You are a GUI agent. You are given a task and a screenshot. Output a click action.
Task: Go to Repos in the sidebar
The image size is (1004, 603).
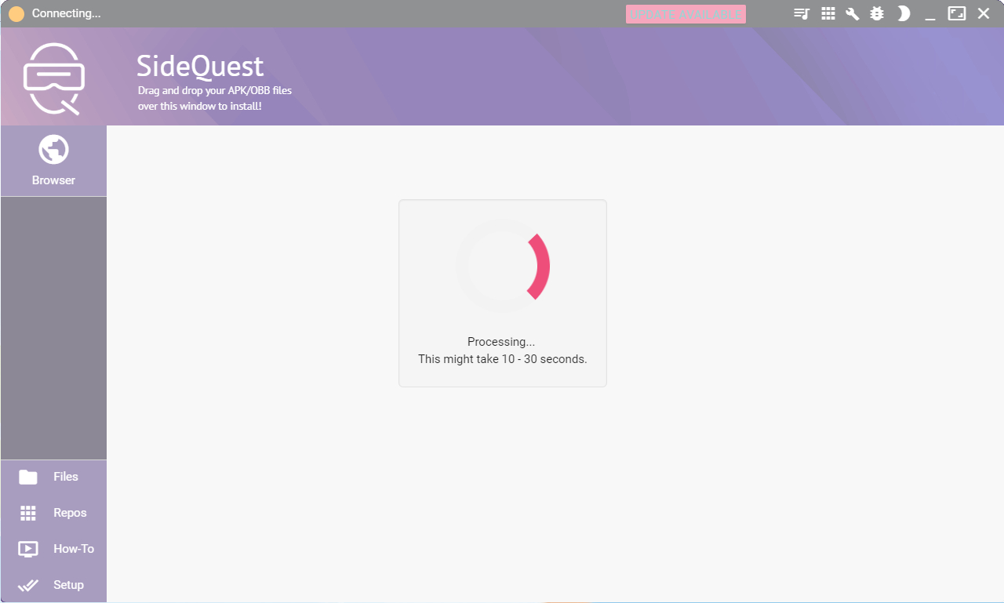53,513
